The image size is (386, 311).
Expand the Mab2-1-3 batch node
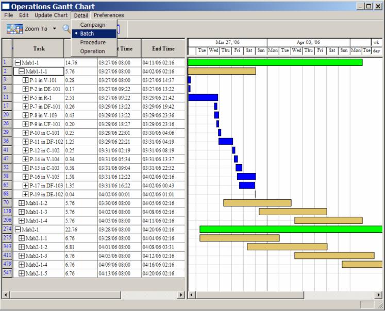pyautogui.click(x=22, y=255)
